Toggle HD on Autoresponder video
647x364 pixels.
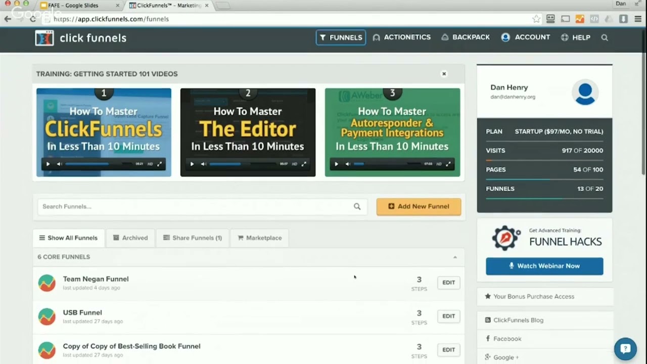[x=439, y=164]
